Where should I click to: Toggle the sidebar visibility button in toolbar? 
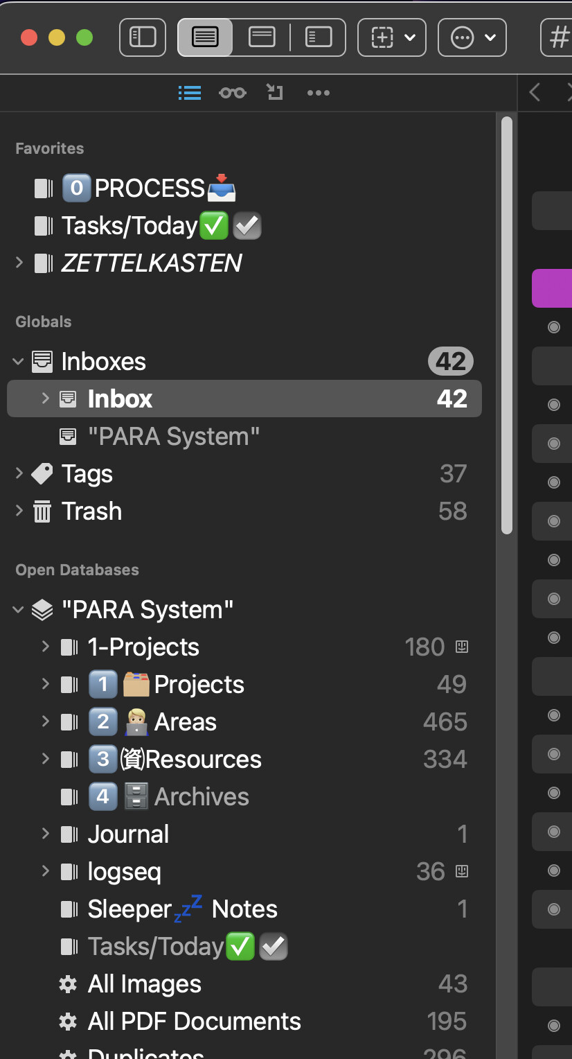coord(143,37)
